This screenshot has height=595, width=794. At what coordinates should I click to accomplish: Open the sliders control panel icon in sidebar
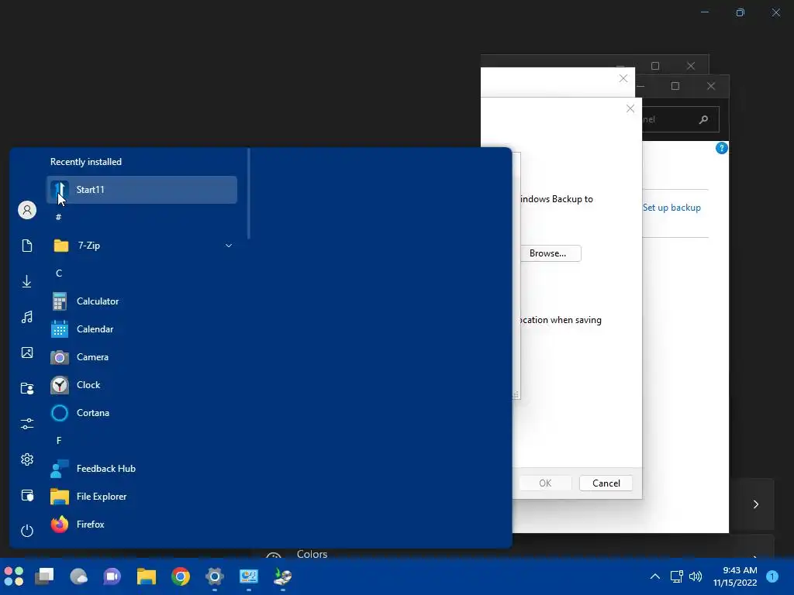tap(27, 424)
